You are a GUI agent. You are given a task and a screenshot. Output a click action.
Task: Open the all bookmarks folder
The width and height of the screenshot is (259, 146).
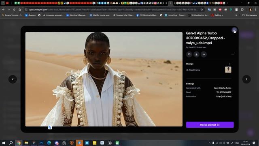click(x=249, y=15)
